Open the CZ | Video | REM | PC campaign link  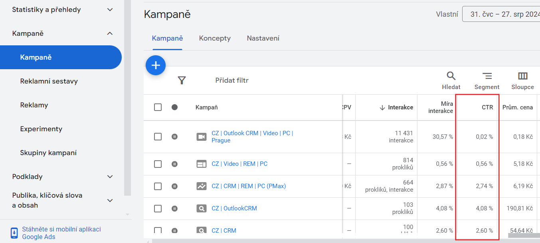click(x=239, y=164)
